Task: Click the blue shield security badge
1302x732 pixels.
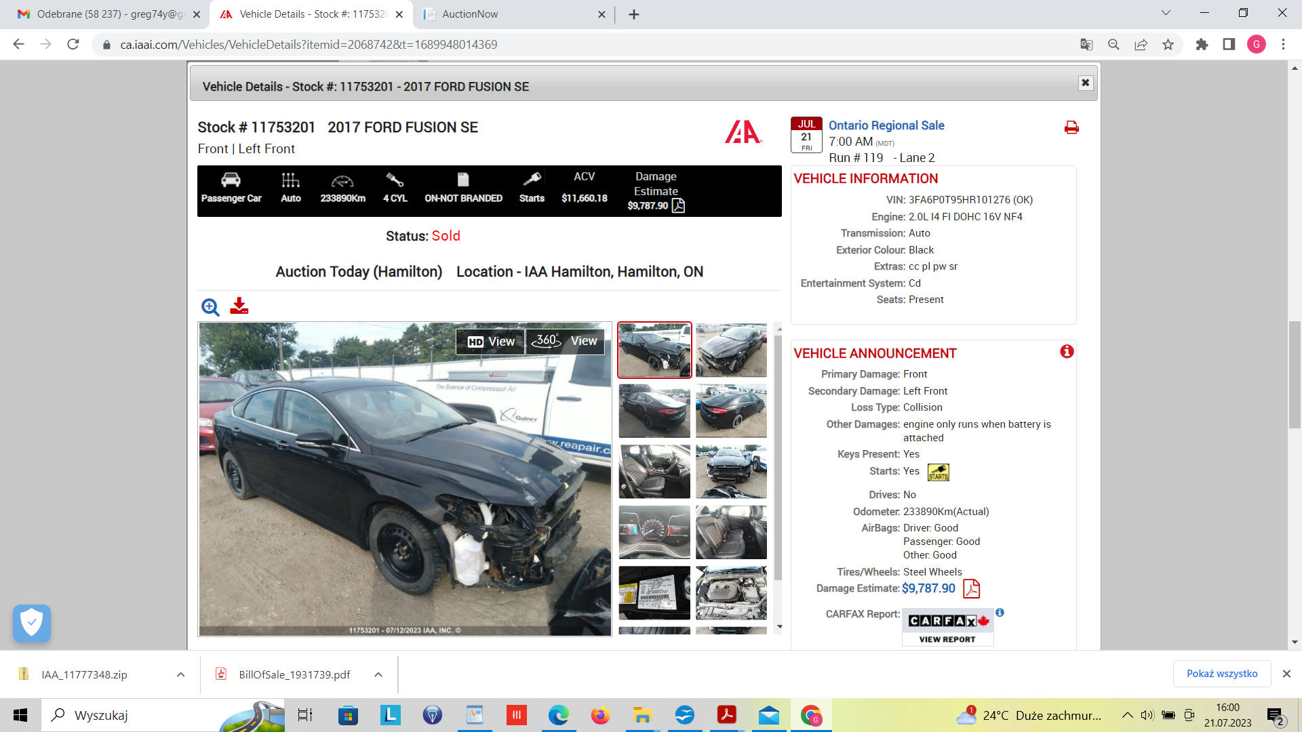Action: [x=32, y=623]
